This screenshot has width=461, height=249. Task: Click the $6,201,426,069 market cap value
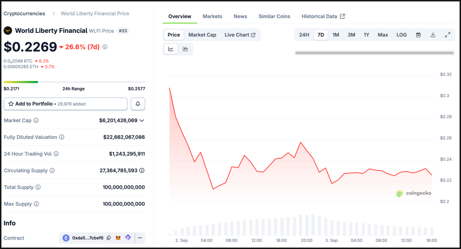click(118, 120)
